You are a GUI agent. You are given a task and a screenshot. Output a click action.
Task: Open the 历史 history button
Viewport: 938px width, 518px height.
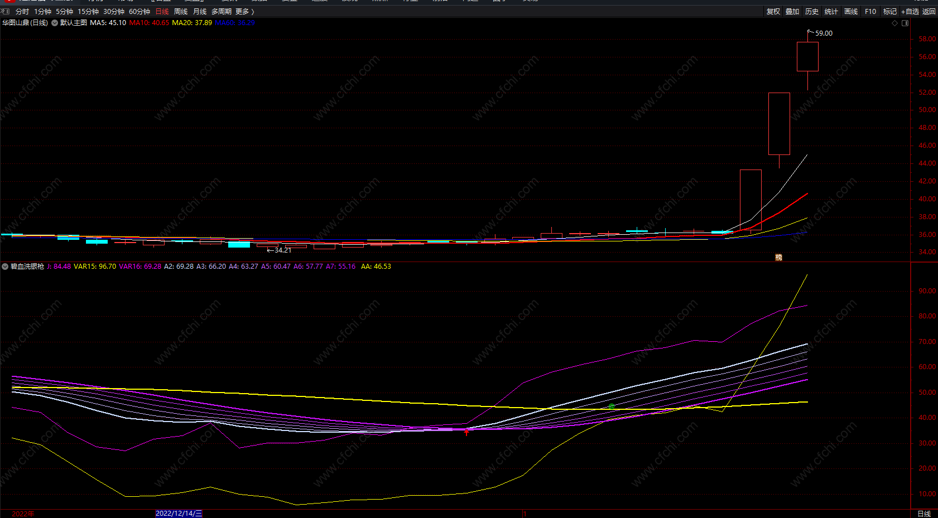[x=812, y=12]
